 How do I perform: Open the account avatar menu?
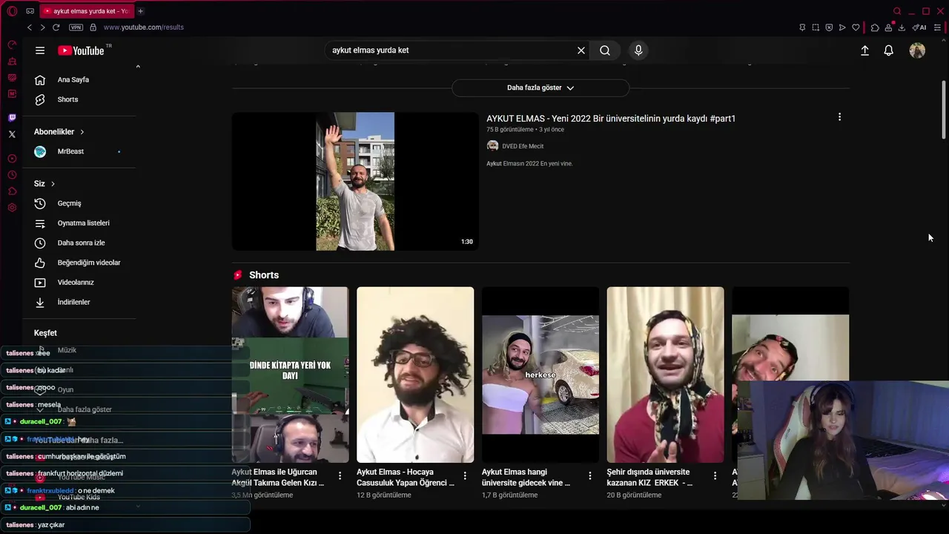pos(917,50)
